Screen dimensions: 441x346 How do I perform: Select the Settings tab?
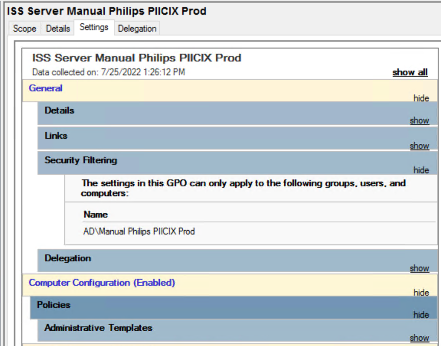pos(94,27)
